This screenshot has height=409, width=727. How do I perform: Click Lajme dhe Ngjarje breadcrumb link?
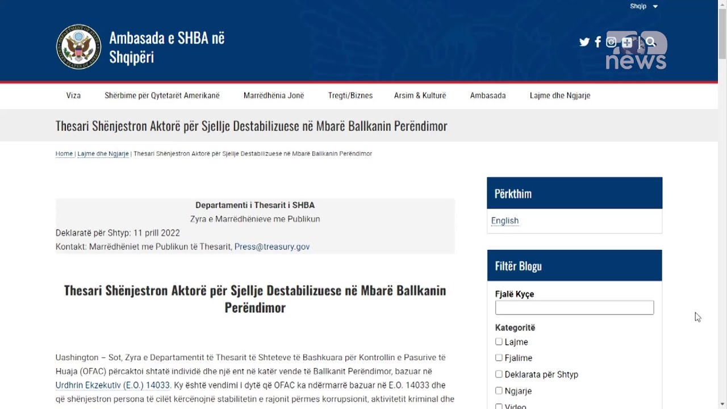pos(103,153)
